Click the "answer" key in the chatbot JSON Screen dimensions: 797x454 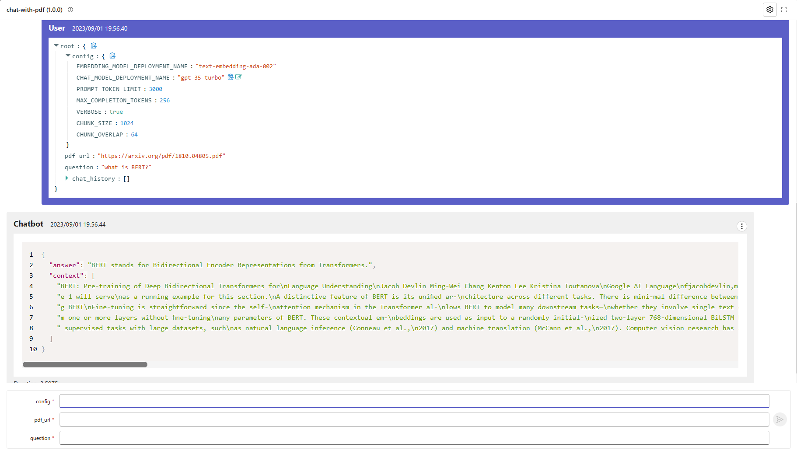[65, 265]
